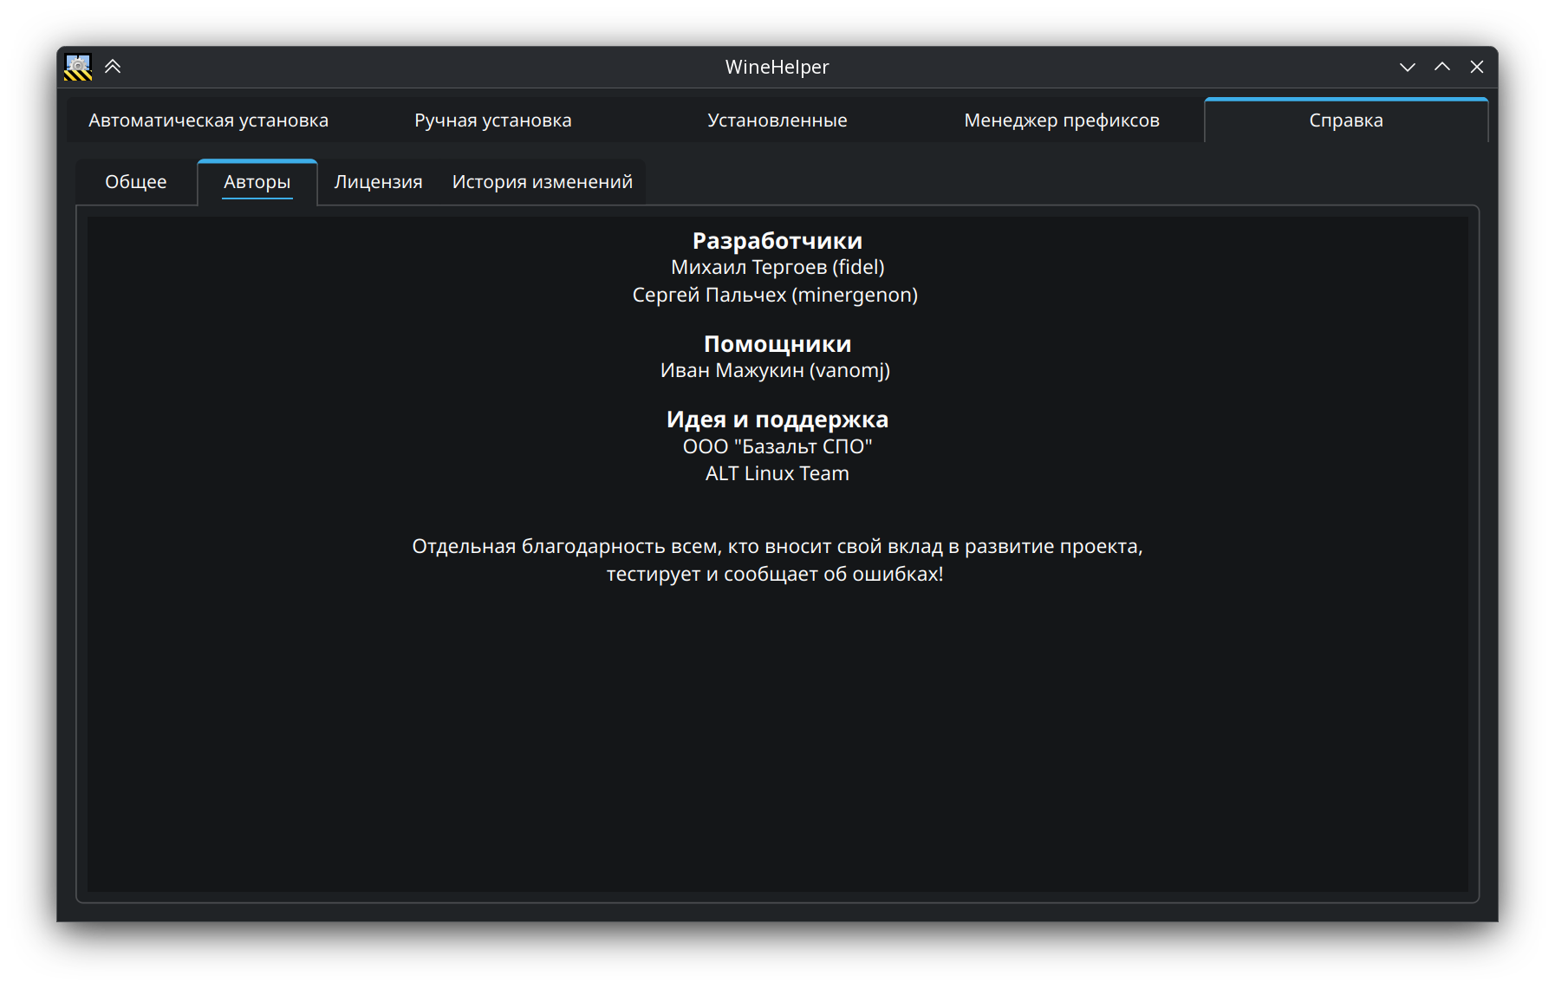Click the name Михаил Тергоев (fidel)
1555x989 pixels.
[777, 268]
